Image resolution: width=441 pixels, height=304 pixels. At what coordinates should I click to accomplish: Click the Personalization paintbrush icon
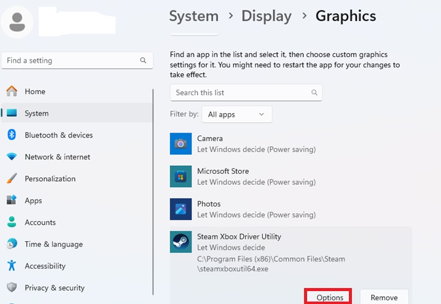click(12, 178)
